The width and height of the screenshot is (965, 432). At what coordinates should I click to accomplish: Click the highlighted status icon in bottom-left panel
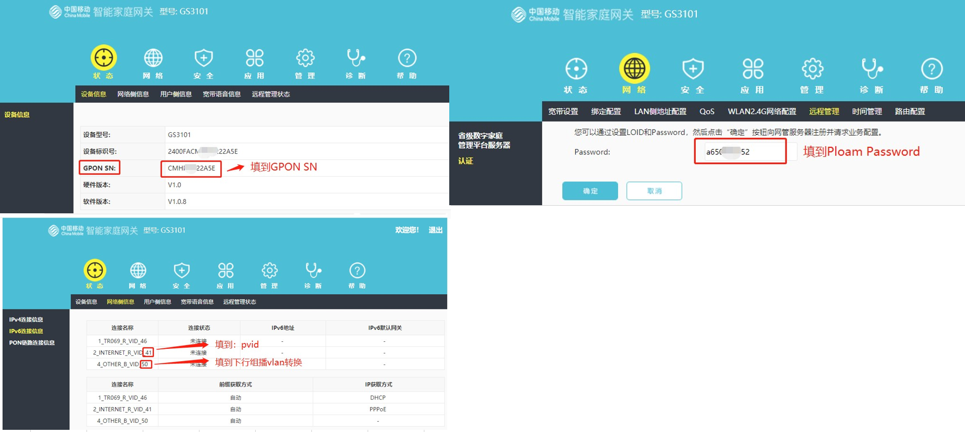click(x=95, y=270)
